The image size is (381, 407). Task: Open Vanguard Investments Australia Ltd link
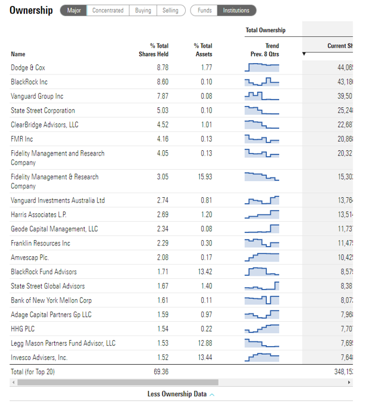[x=58, y=200]
